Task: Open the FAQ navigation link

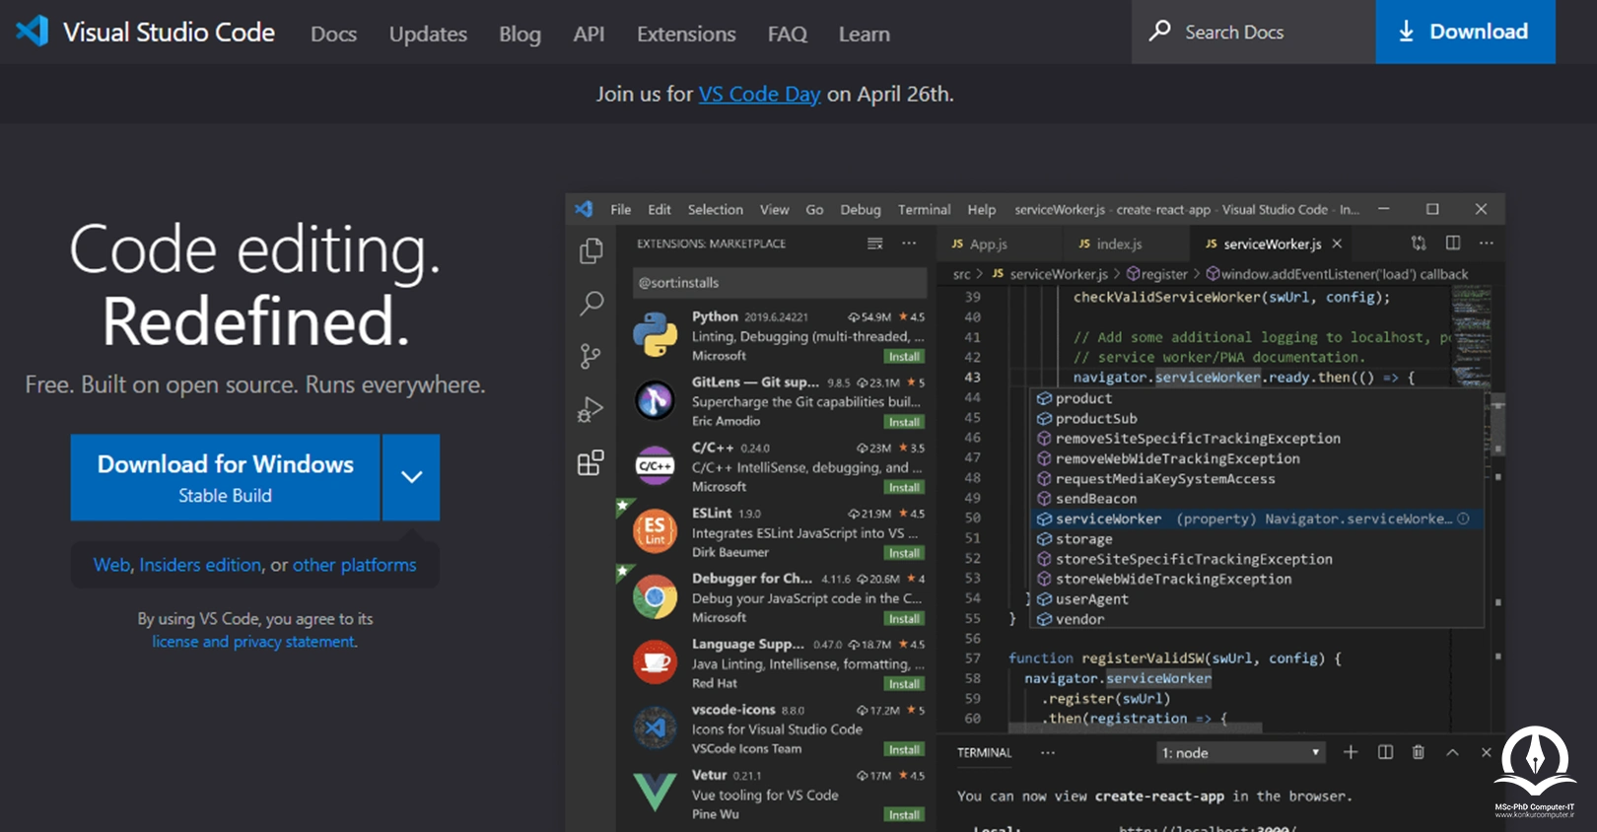Action: 787,34
